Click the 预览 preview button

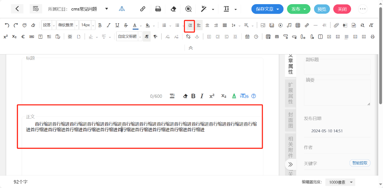[322, 9]
